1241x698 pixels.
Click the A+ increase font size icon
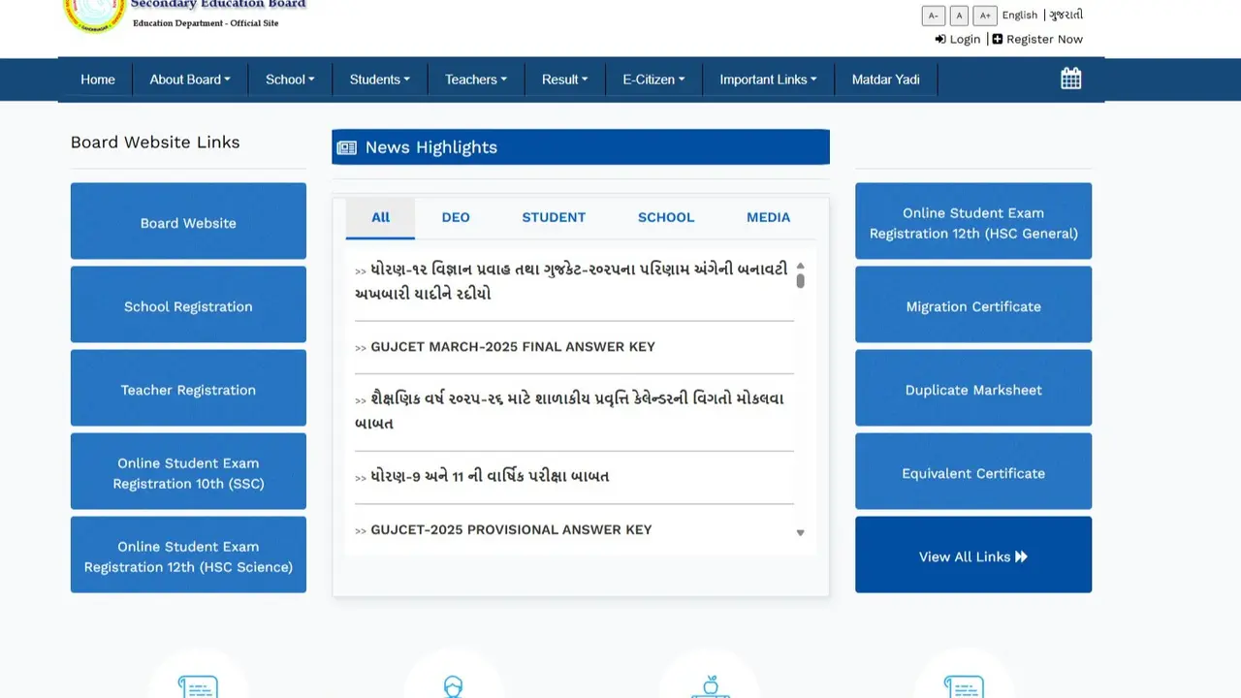985,16
